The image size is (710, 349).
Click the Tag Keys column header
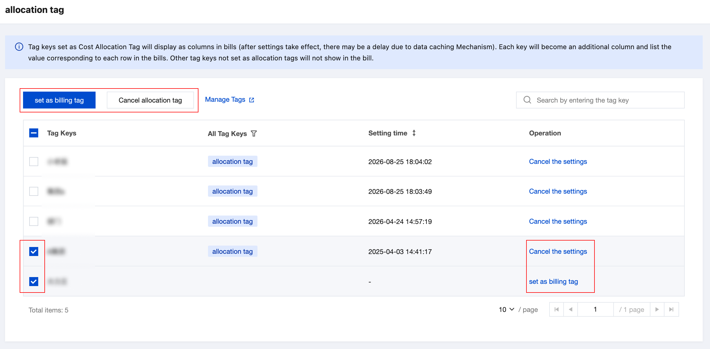62,133
